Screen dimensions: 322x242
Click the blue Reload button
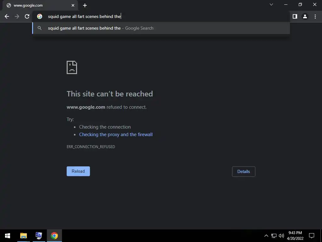pyautogui.click(x=78, y=171)
